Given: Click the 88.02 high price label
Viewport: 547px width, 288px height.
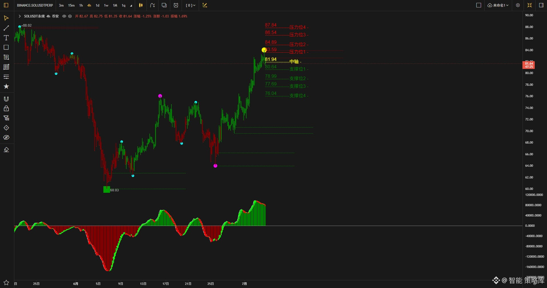Looking at the screenshot, I should tap(27, 25).
